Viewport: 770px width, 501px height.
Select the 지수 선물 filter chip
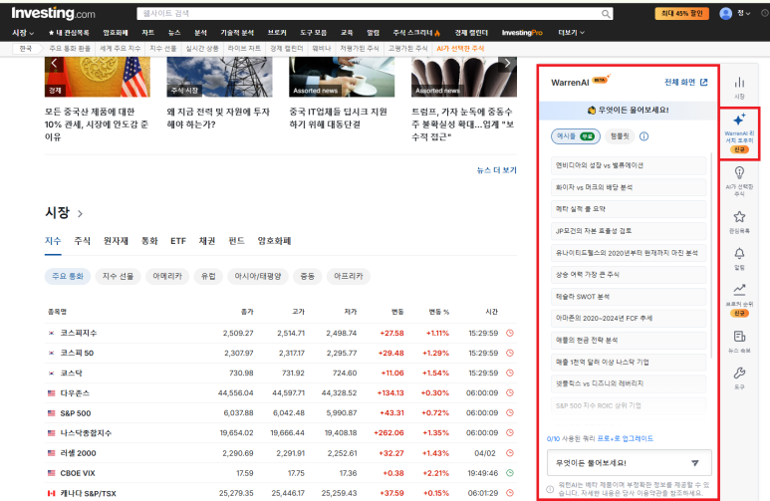(118, 276)
